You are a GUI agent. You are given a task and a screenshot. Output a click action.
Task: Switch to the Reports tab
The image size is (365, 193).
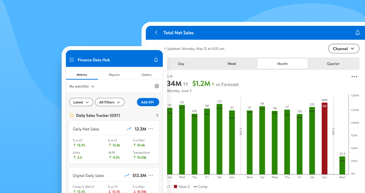(x=114, y=75)
